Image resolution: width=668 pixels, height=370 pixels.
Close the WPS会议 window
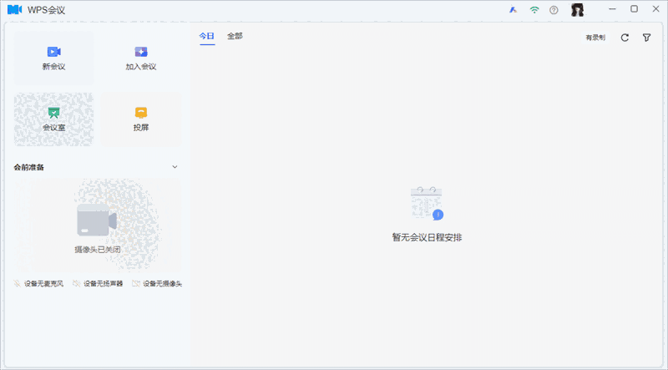[x=656, y=9]
